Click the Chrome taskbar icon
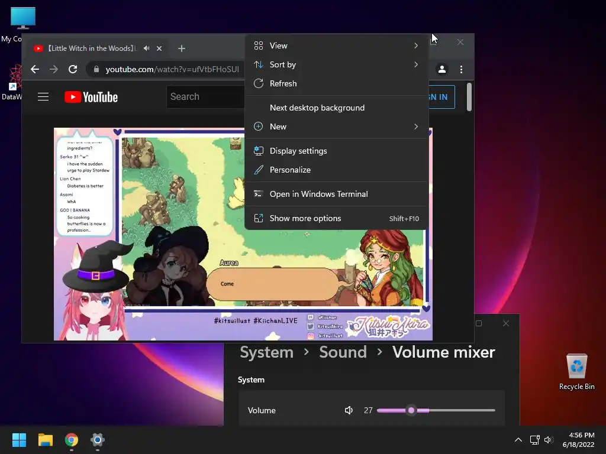 pyautogui.click(x=72, y=440)
